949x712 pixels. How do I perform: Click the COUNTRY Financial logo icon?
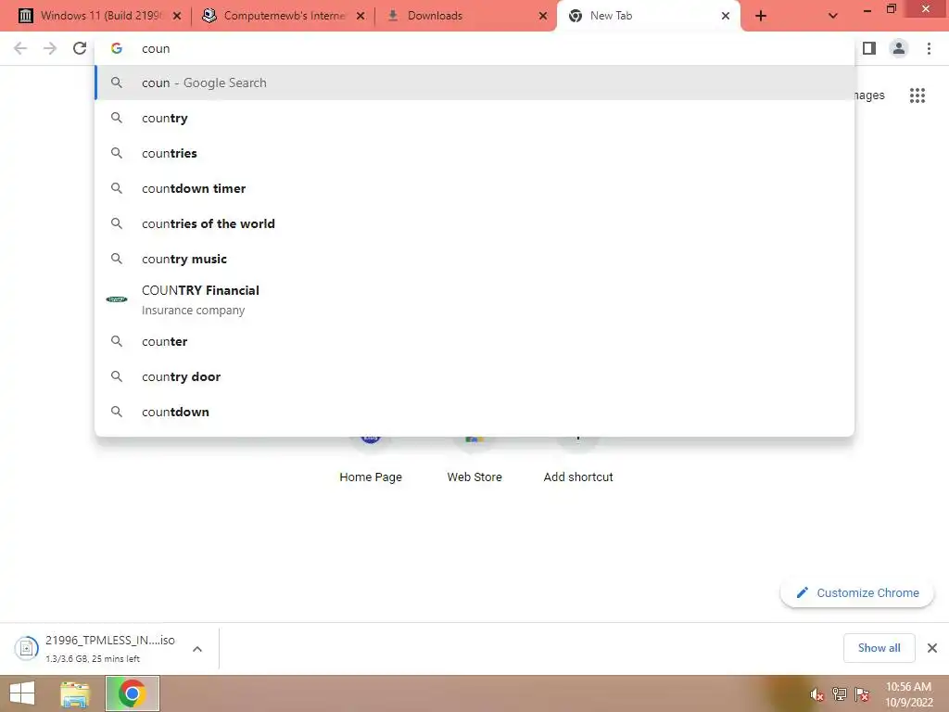(116, 299)
